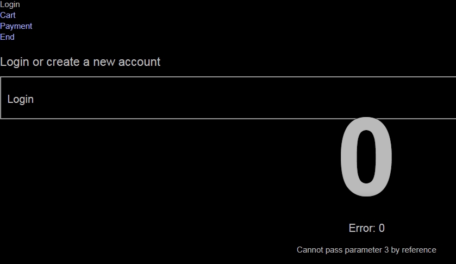
Task: Click the word 'Error:' below the big zero
Action: 362,228
